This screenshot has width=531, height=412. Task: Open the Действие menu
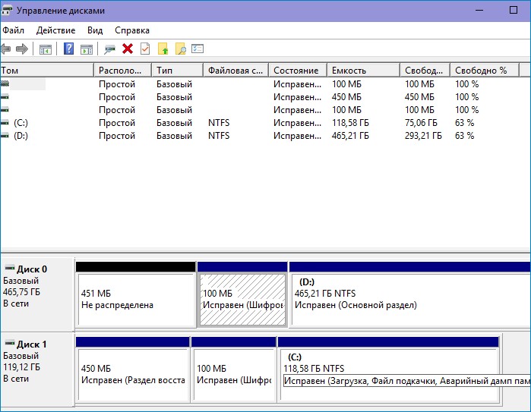click(x=55, y=30)
